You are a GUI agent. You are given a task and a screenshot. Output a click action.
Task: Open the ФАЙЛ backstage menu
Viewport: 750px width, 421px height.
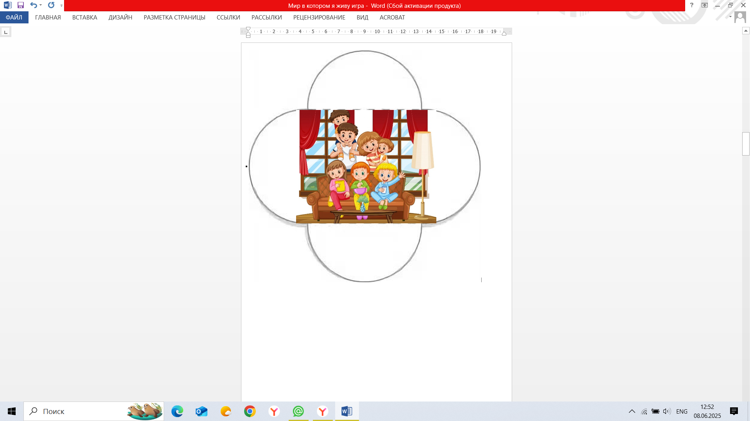[x=14, y=18]
